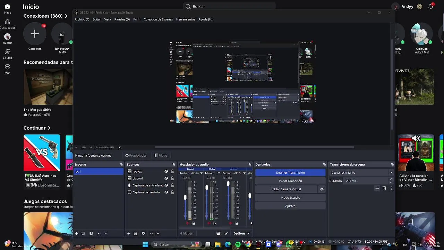Open source properties gear in Fuentes toolbar

coord(143,233)
